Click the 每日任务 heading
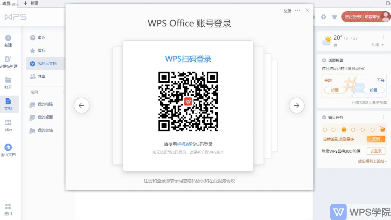 [x=336, y=117]
